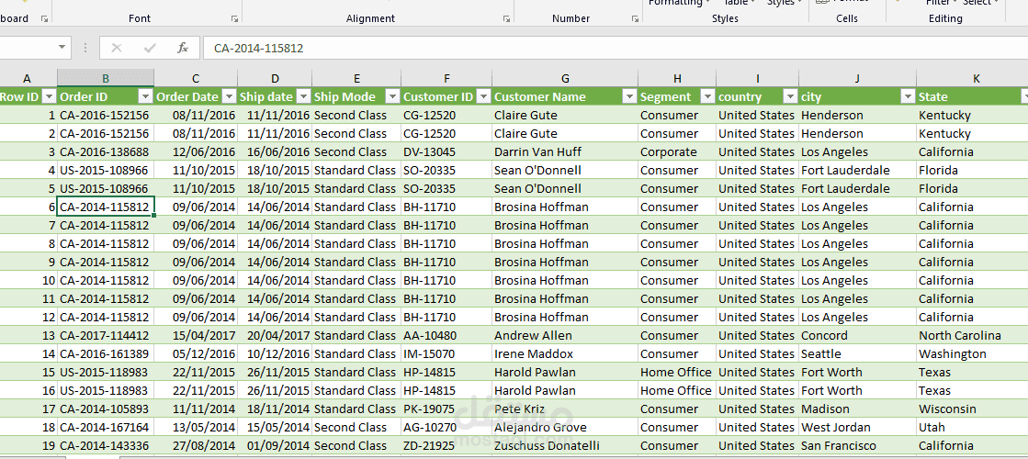Click ship date 20/04/2017
Screen dimensions: 1028x459
274,335
